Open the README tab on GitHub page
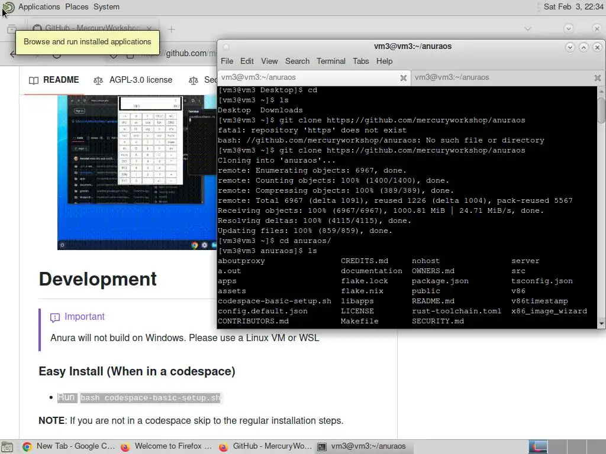606x454 pixels. click(x=54, y=80)
